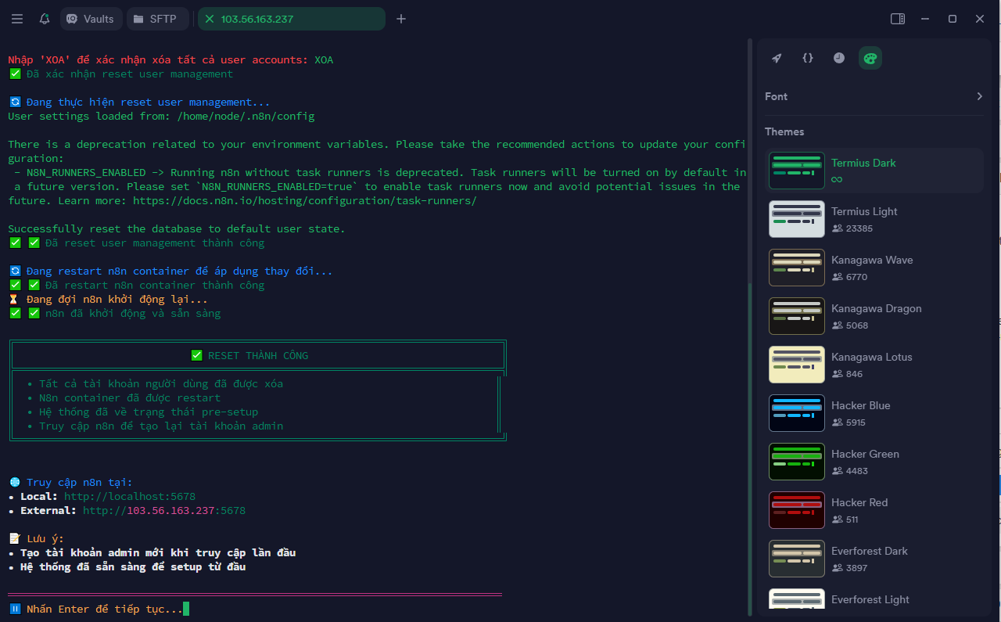Open the notifications bell
This screenshot has width=1001, height=622.
coord(45,19)
